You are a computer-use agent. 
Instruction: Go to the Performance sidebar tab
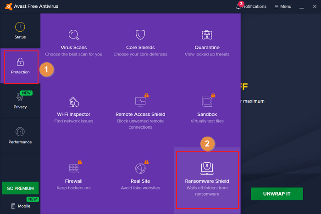tap(20, 136)
